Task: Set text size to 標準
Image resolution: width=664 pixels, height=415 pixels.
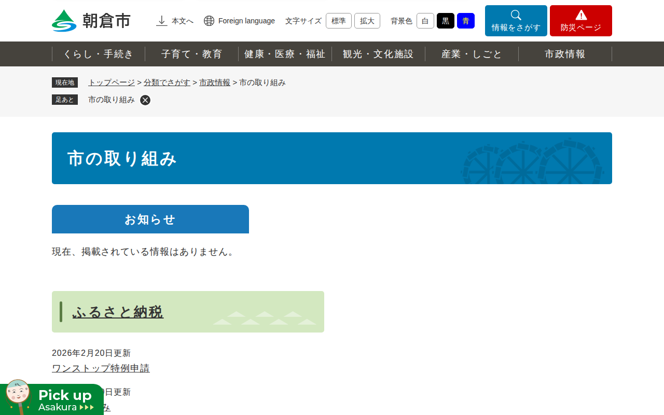Action: click(339, 21)
